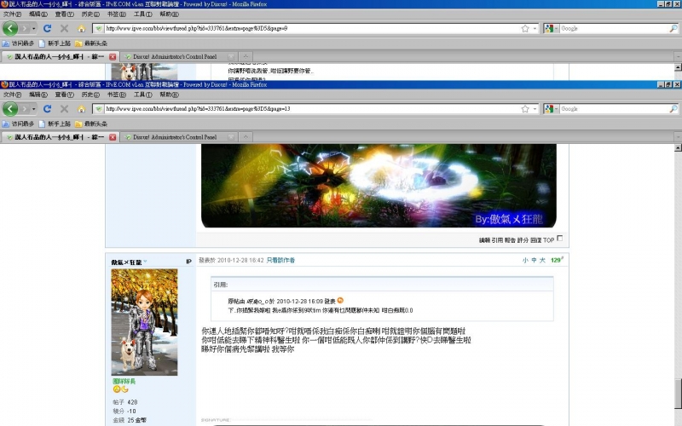Viewport: 682px width, 426px height.
Task: Switch to Discuz Control Panel tab in upper window
Action: (x=179, y=56)
